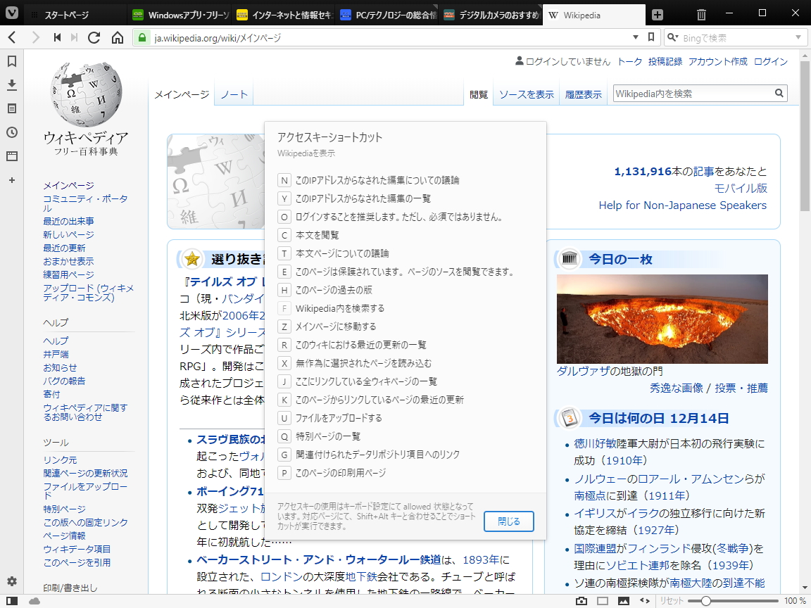This screenshot has width=811, height=608.
Task: Open the address bar history dropdown
Action: [636, 37]
